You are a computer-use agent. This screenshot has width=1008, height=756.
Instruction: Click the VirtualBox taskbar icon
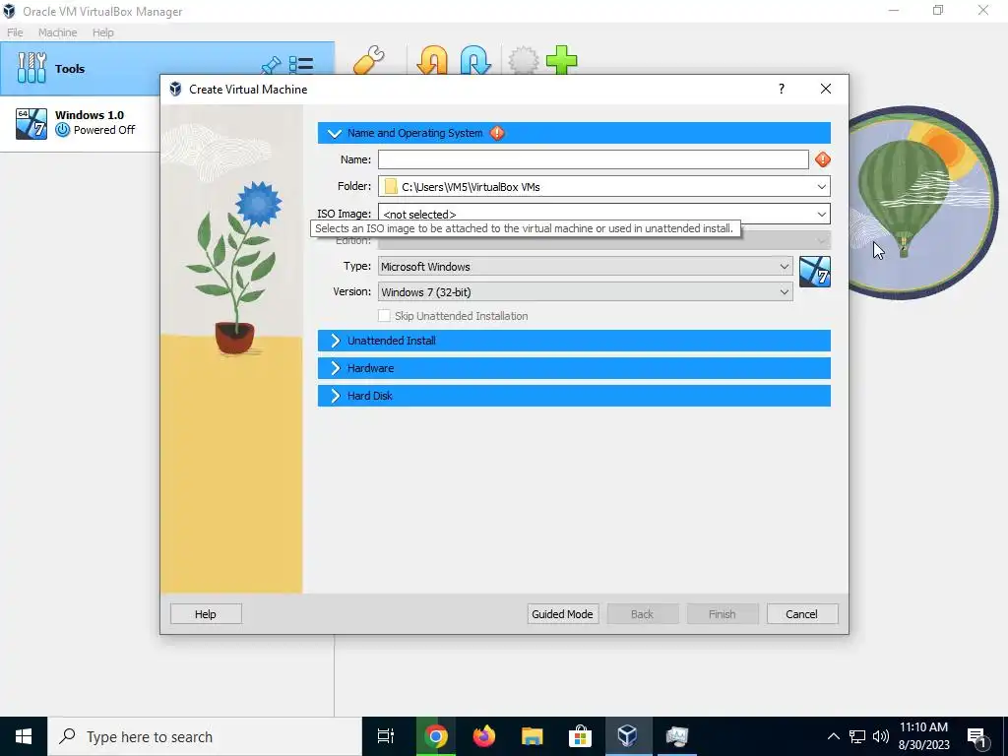click(x=628, y=736)
